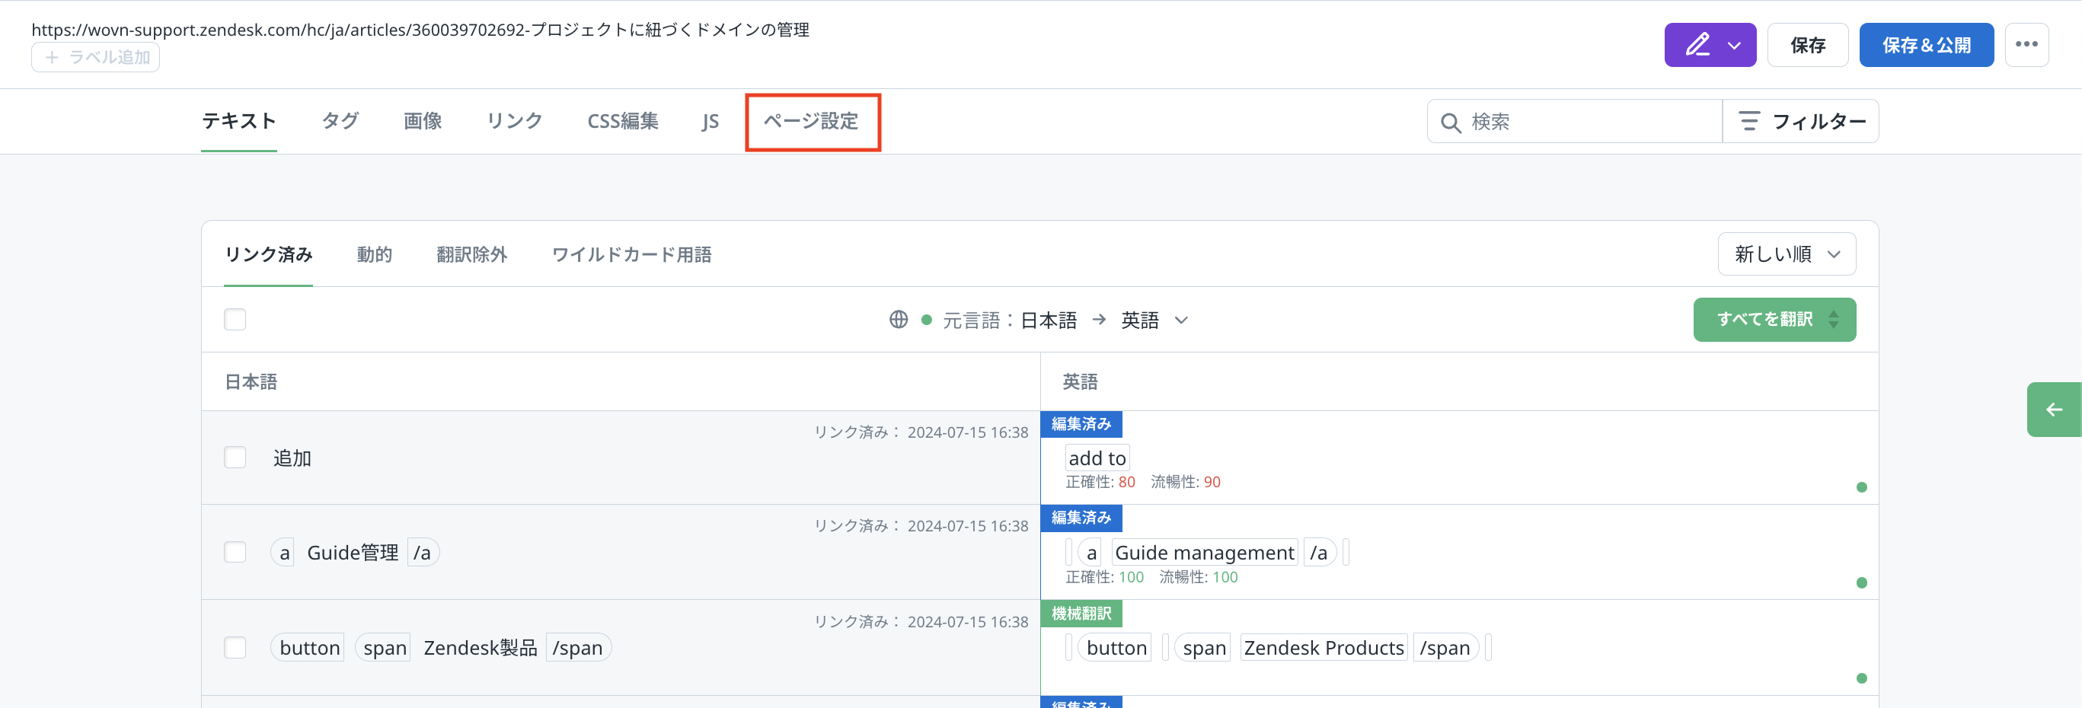This screenshot has height=708, width=2082.
Task: Expand the chevron beside the purple pencil
Action: [1734, 45]
